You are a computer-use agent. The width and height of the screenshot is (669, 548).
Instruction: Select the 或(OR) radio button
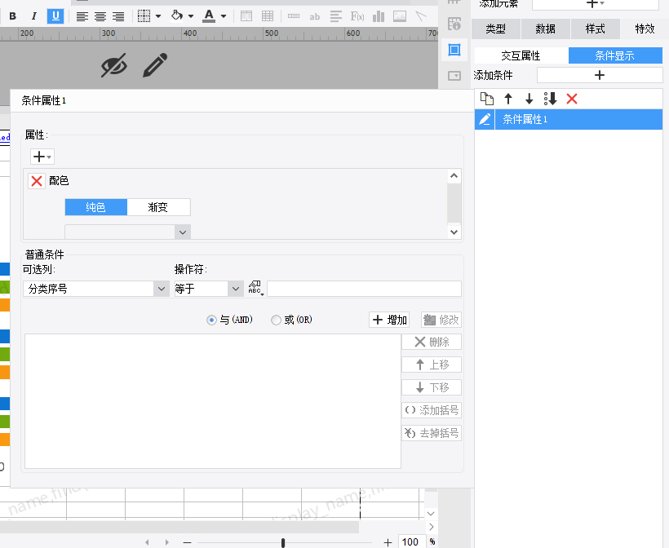tap(276, 320)
